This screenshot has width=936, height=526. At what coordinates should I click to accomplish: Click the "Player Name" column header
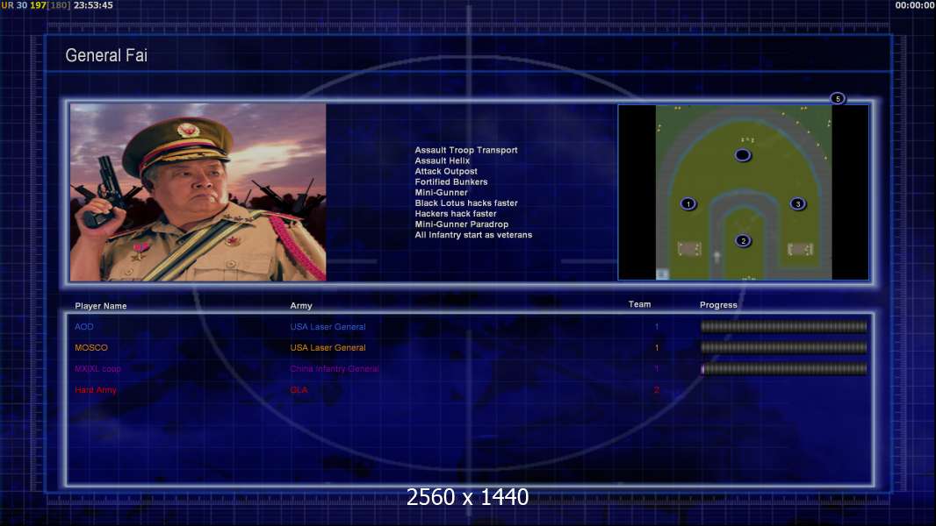click(x=101, y=306)
